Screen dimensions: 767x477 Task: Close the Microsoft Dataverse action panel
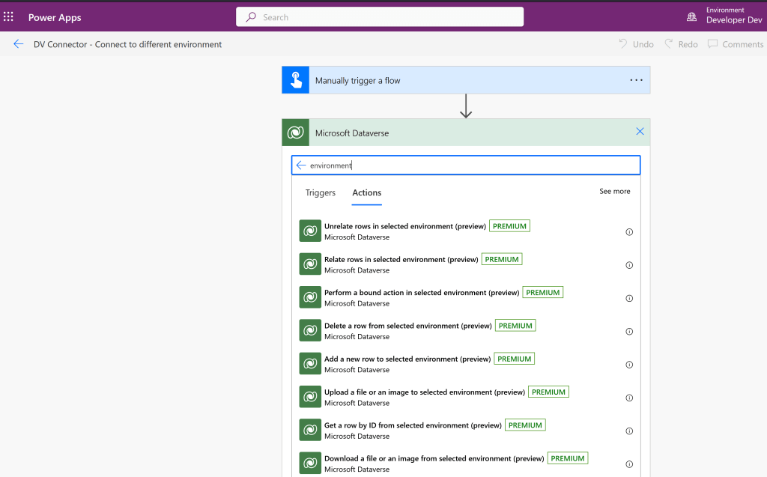pos(640,132)
